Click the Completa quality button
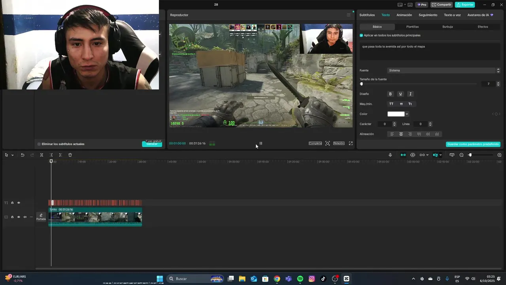The image size is (506, 285). [315, 143]
